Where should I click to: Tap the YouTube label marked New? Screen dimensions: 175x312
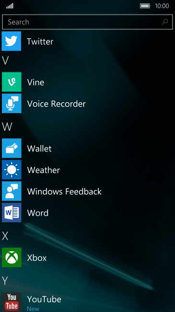(x=33, y=309)
